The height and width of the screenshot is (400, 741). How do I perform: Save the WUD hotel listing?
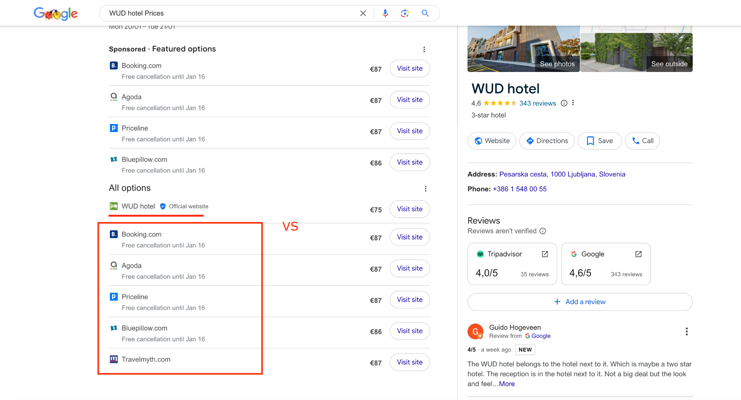[600, 141]
